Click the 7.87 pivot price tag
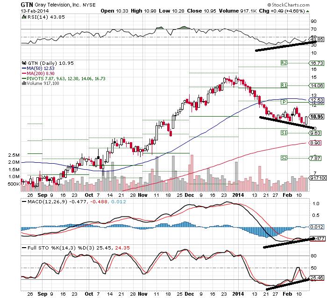Image resolution: width=327 pixels, height=298 pixels. [x=315, y=158]
